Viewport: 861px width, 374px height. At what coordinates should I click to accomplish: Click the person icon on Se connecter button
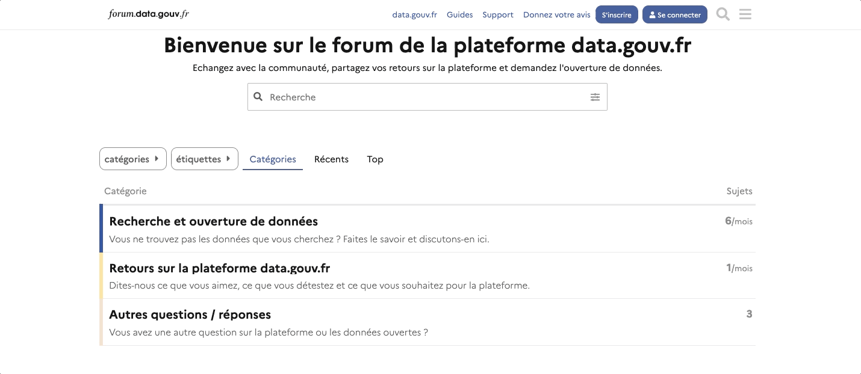point(651,14)
